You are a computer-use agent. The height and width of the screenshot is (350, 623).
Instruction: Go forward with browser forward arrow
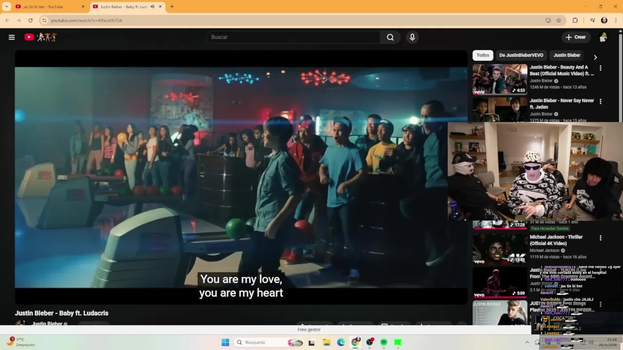click(18, 20)
